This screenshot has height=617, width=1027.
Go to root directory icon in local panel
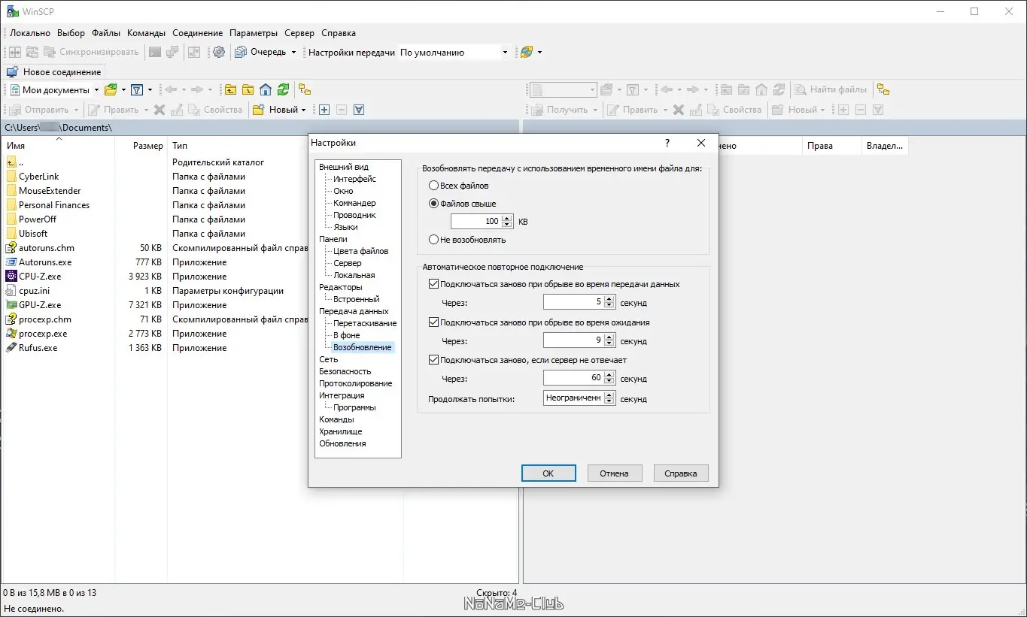(x=248, y=89)
